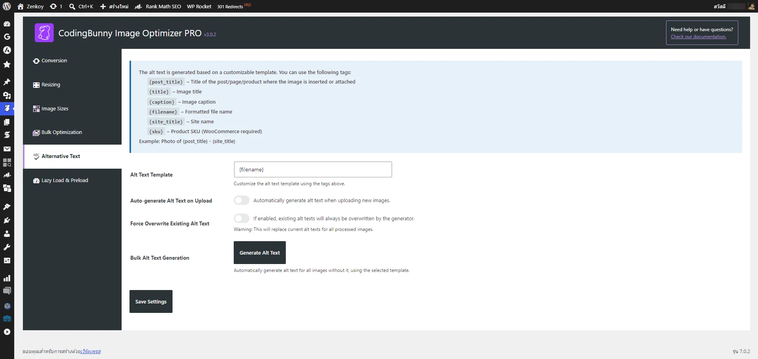Open Tools wrench icon in sidebar
Screen dimensions: 758x359
pyautogui.click(x=7, y=247)
